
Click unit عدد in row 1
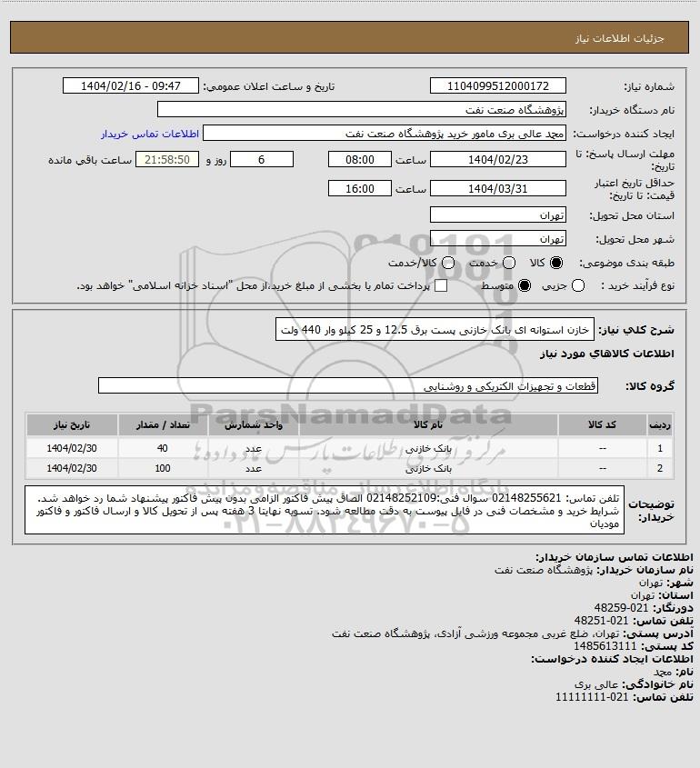click(254, 449)
